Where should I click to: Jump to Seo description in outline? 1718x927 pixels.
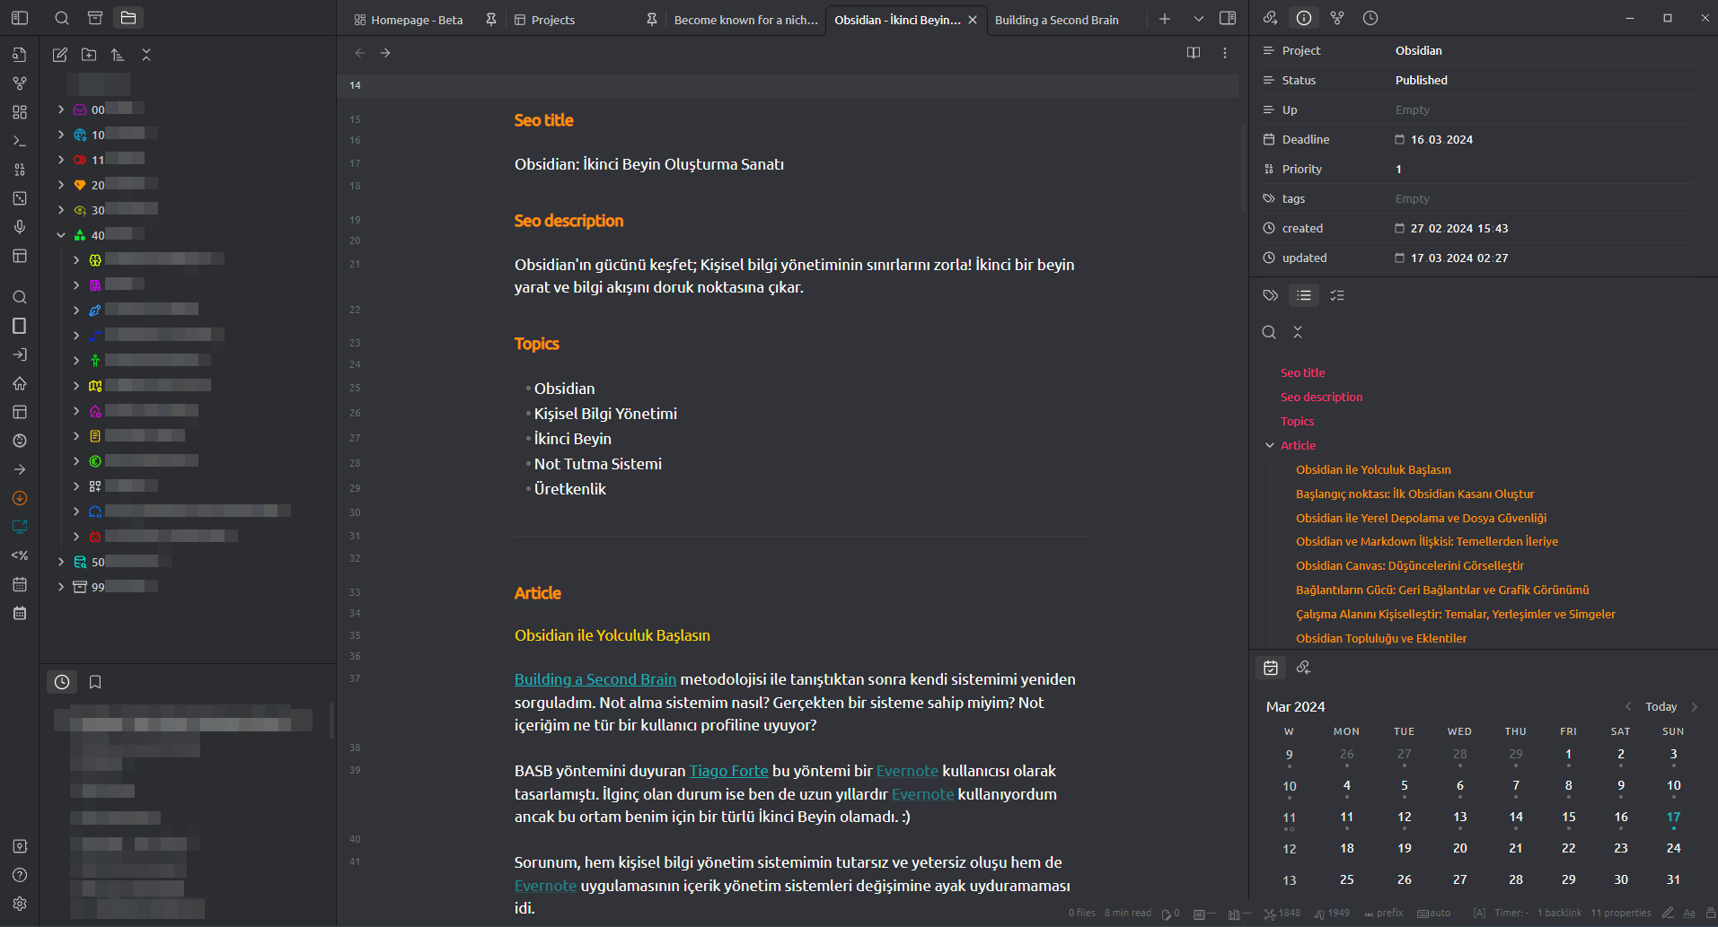tap(1321, 397)
